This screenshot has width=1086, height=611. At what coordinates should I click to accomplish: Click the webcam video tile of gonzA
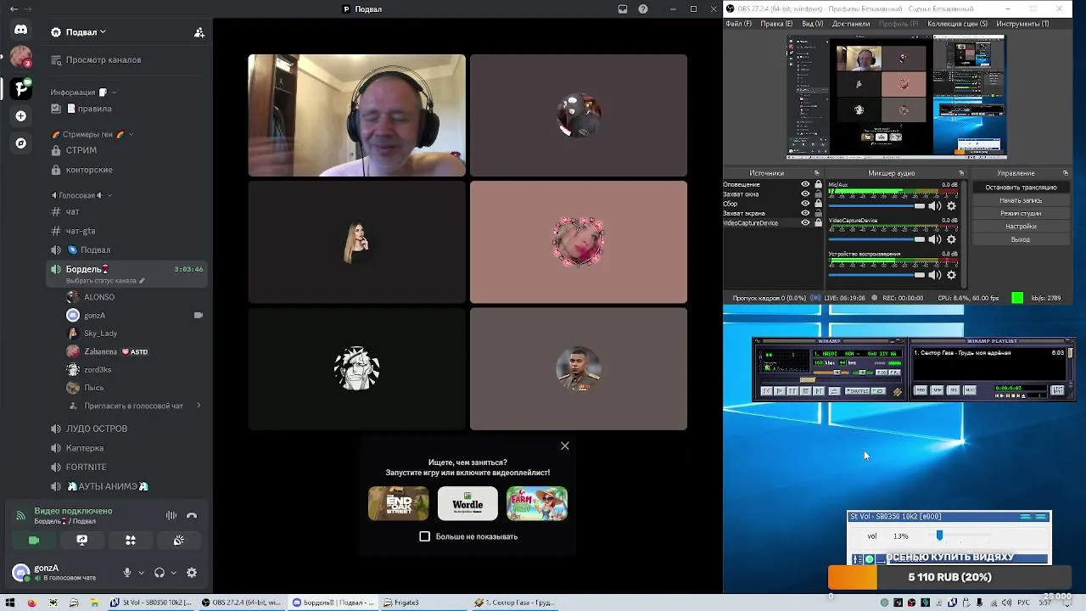click(356, 115)
